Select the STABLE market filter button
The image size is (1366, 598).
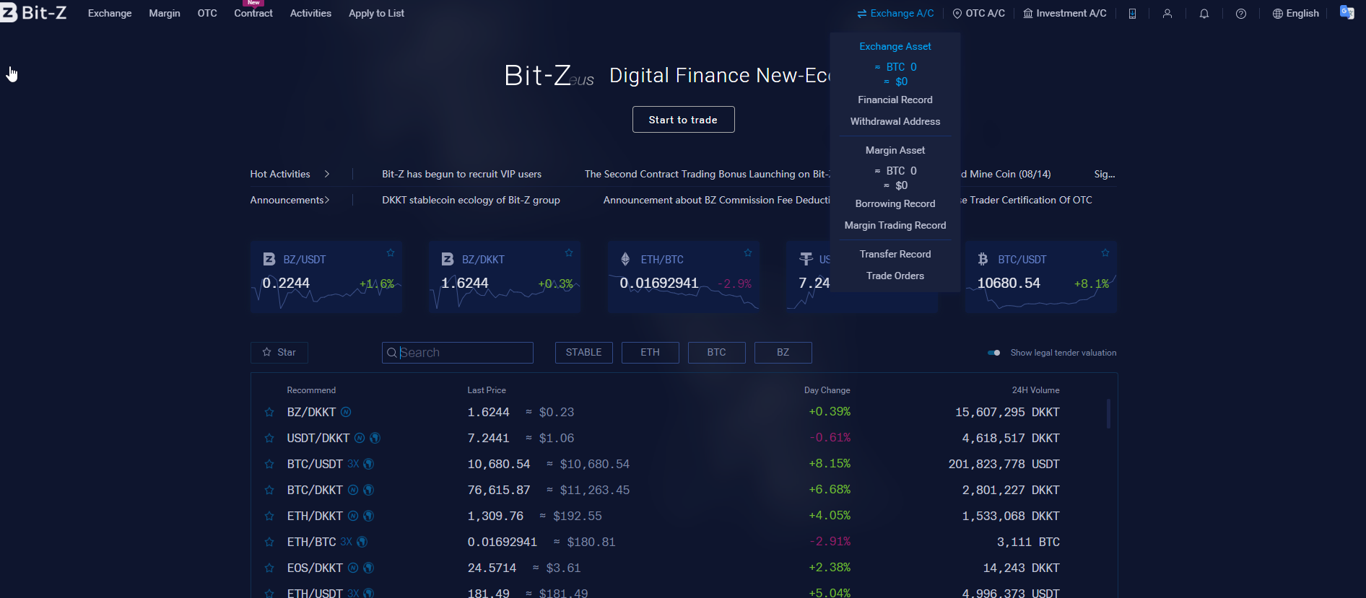(x=584, y=352)
